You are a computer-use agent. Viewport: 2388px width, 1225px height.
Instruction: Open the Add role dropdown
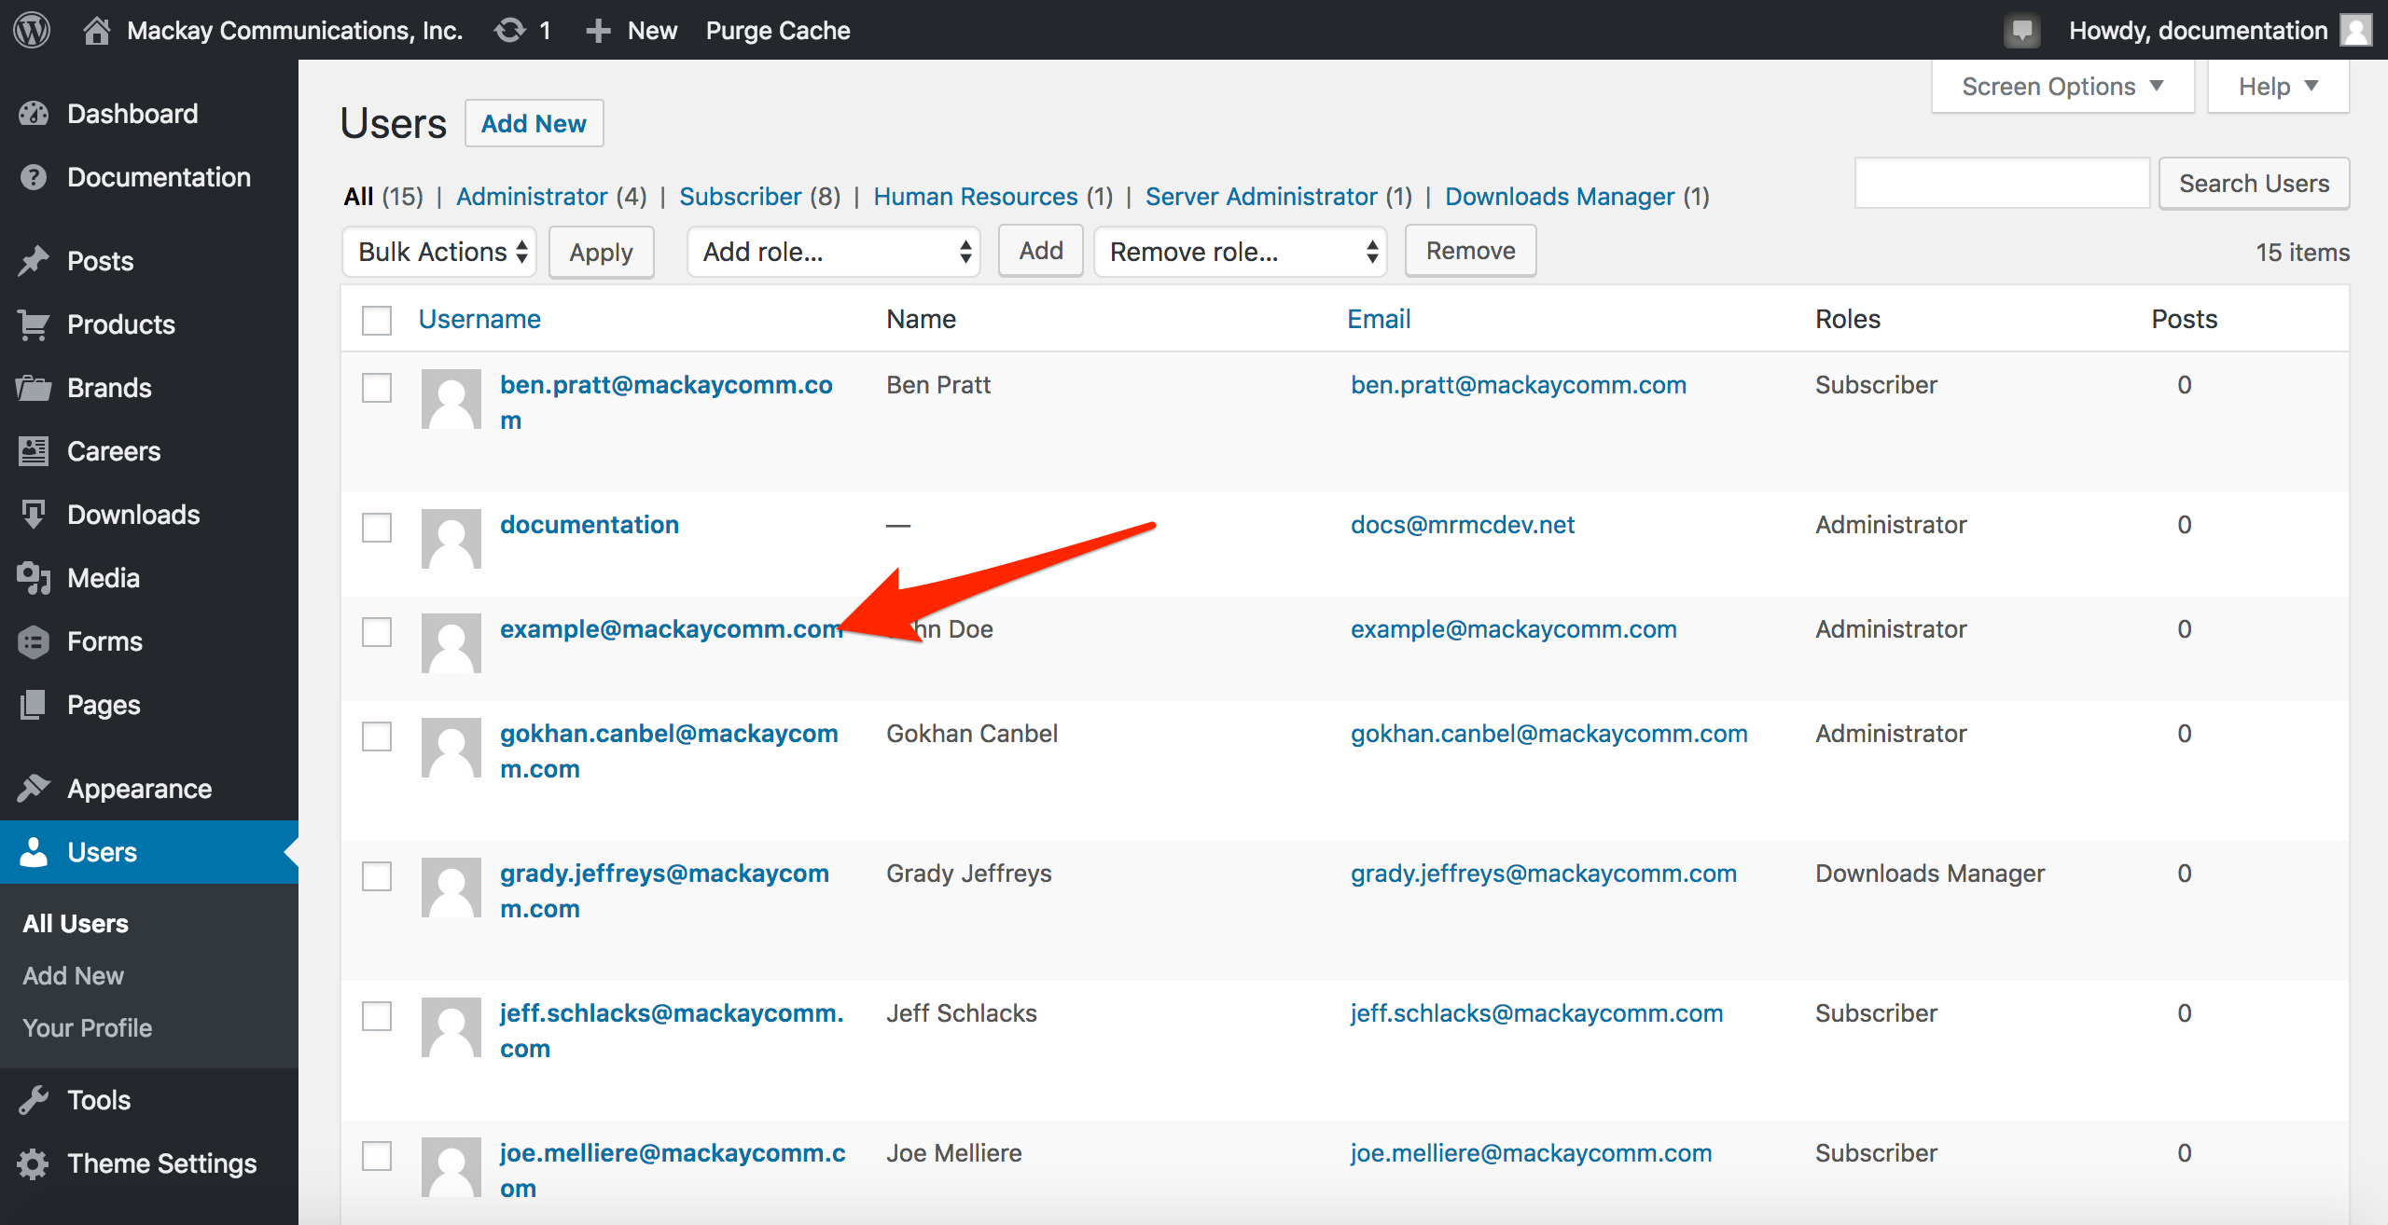(834, 252)
